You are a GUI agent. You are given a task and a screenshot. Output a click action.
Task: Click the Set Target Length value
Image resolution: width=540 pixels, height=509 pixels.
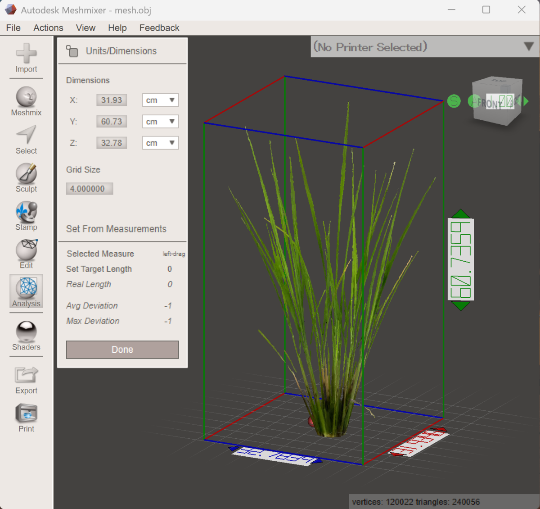[170, 269]
